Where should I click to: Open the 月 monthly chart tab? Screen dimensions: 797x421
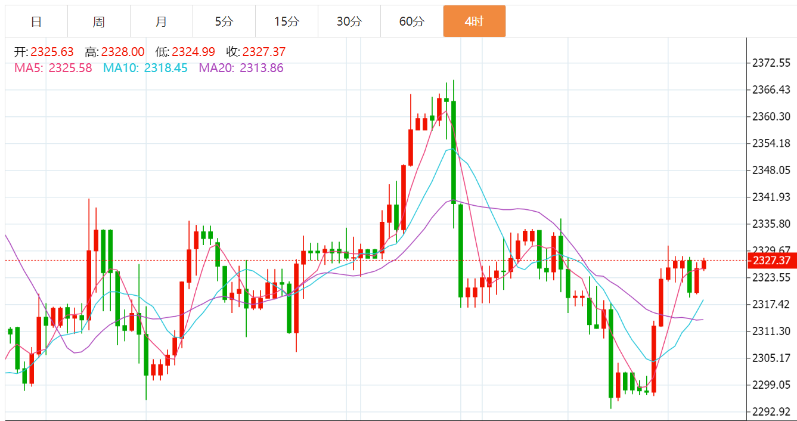coord(162,21)
